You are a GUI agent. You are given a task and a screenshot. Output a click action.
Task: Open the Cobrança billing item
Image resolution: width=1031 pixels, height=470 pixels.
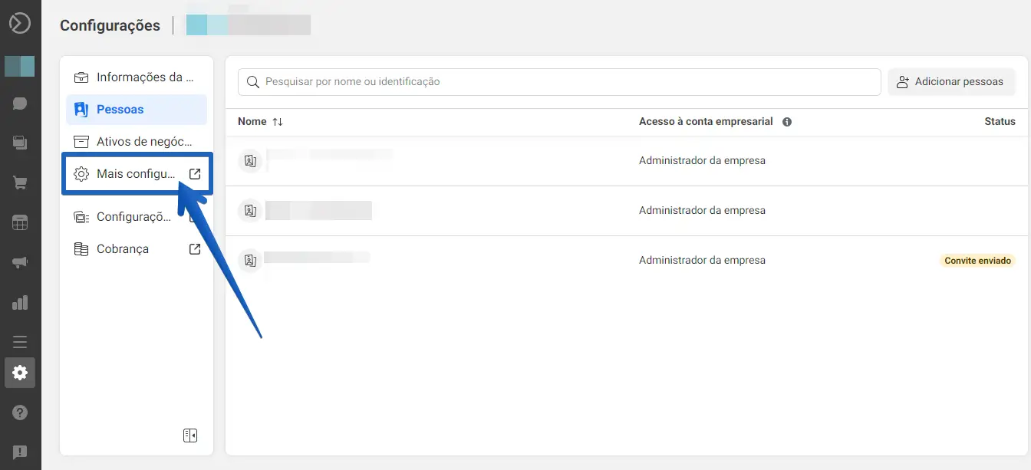coord(137,249)
